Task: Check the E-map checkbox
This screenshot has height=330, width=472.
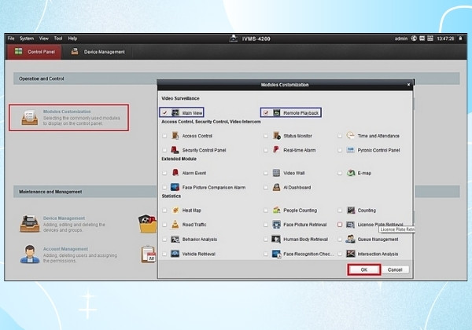Action: point(340,173)
